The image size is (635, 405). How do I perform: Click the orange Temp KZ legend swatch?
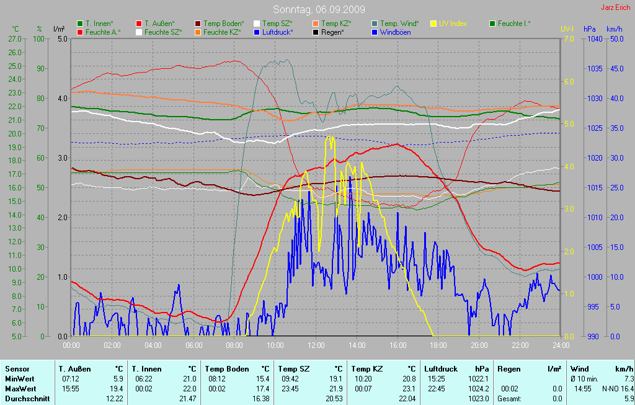click(316, 24)
